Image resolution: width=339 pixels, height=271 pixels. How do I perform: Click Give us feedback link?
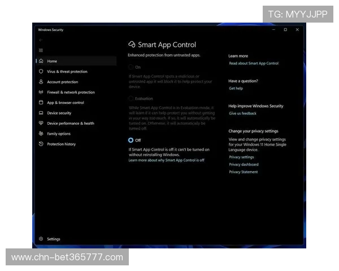(x=242, y=113)
